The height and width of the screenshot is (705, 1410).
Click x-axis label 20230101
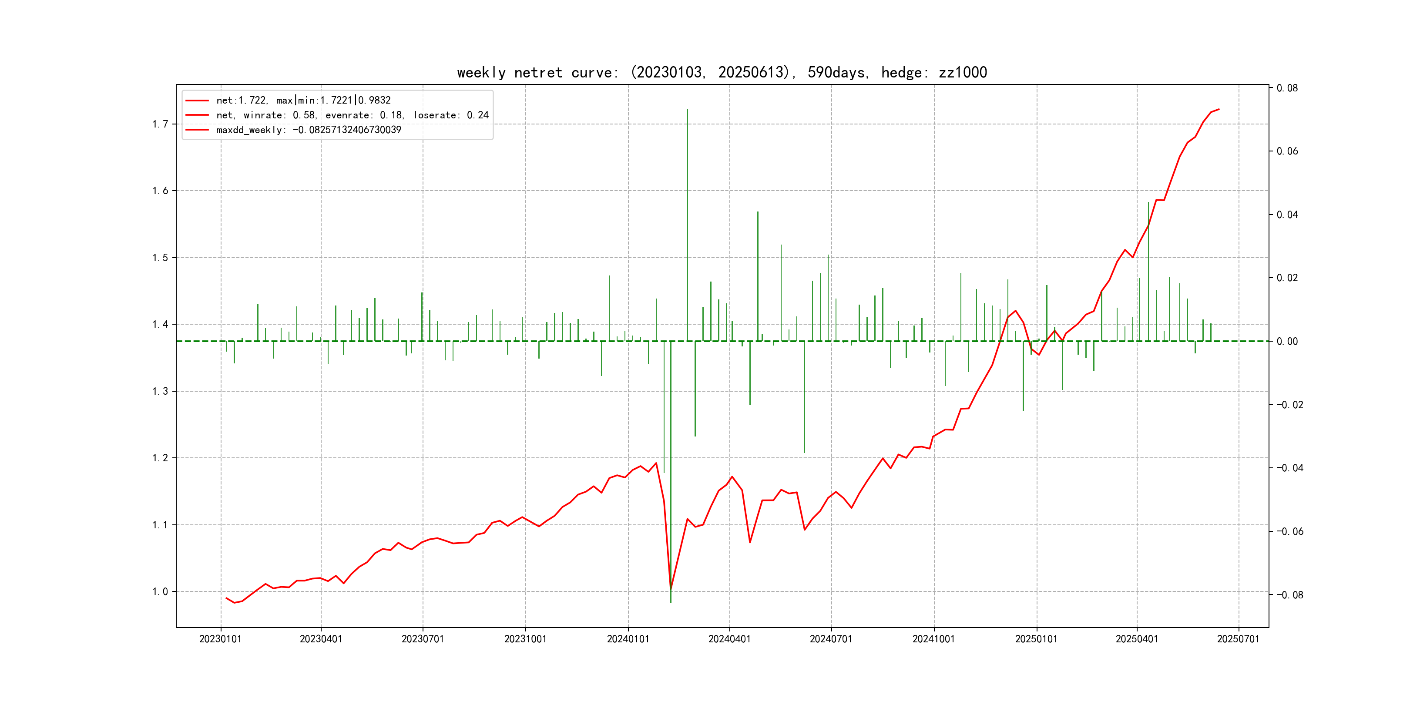pos(220,639)
